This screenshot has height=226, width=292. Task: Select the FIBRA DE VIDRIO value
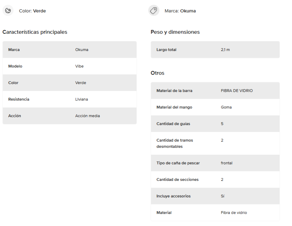click(x=237, y=91)
